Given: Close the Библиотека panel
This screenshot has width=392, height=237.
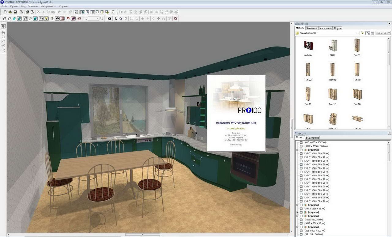Looking at the screenshot, I should tap(390, 24).
